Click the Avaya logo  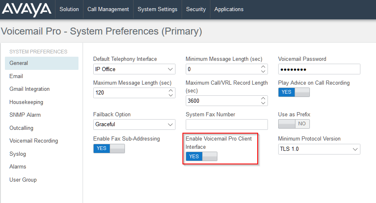(x=27, y=10)
